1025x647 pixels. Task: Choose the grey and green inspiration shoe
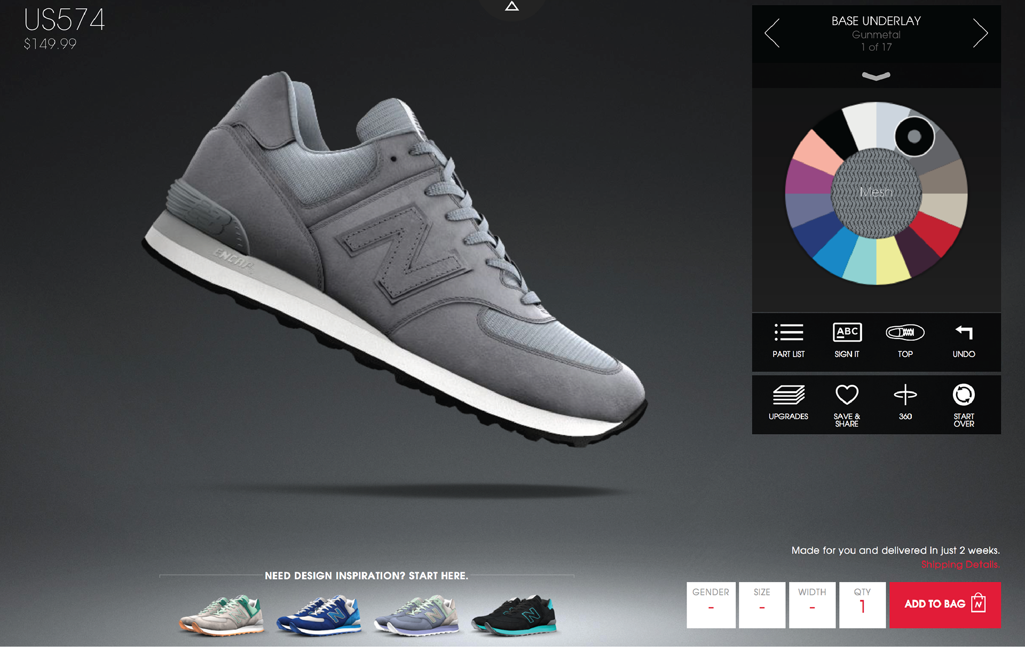pos(222,615)
